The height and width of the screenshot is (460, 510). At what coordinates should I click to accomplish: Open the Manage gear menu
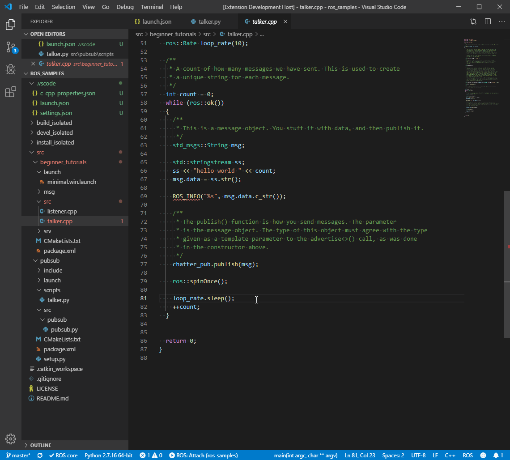[x=10, y=439]
